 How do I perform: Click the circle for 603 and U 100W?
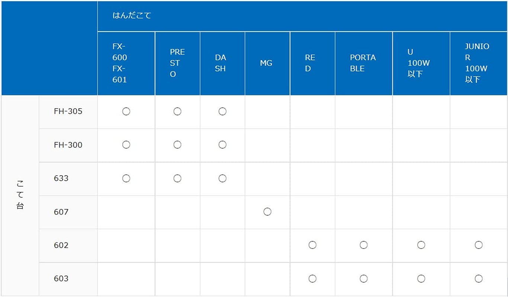click(421, 278)
